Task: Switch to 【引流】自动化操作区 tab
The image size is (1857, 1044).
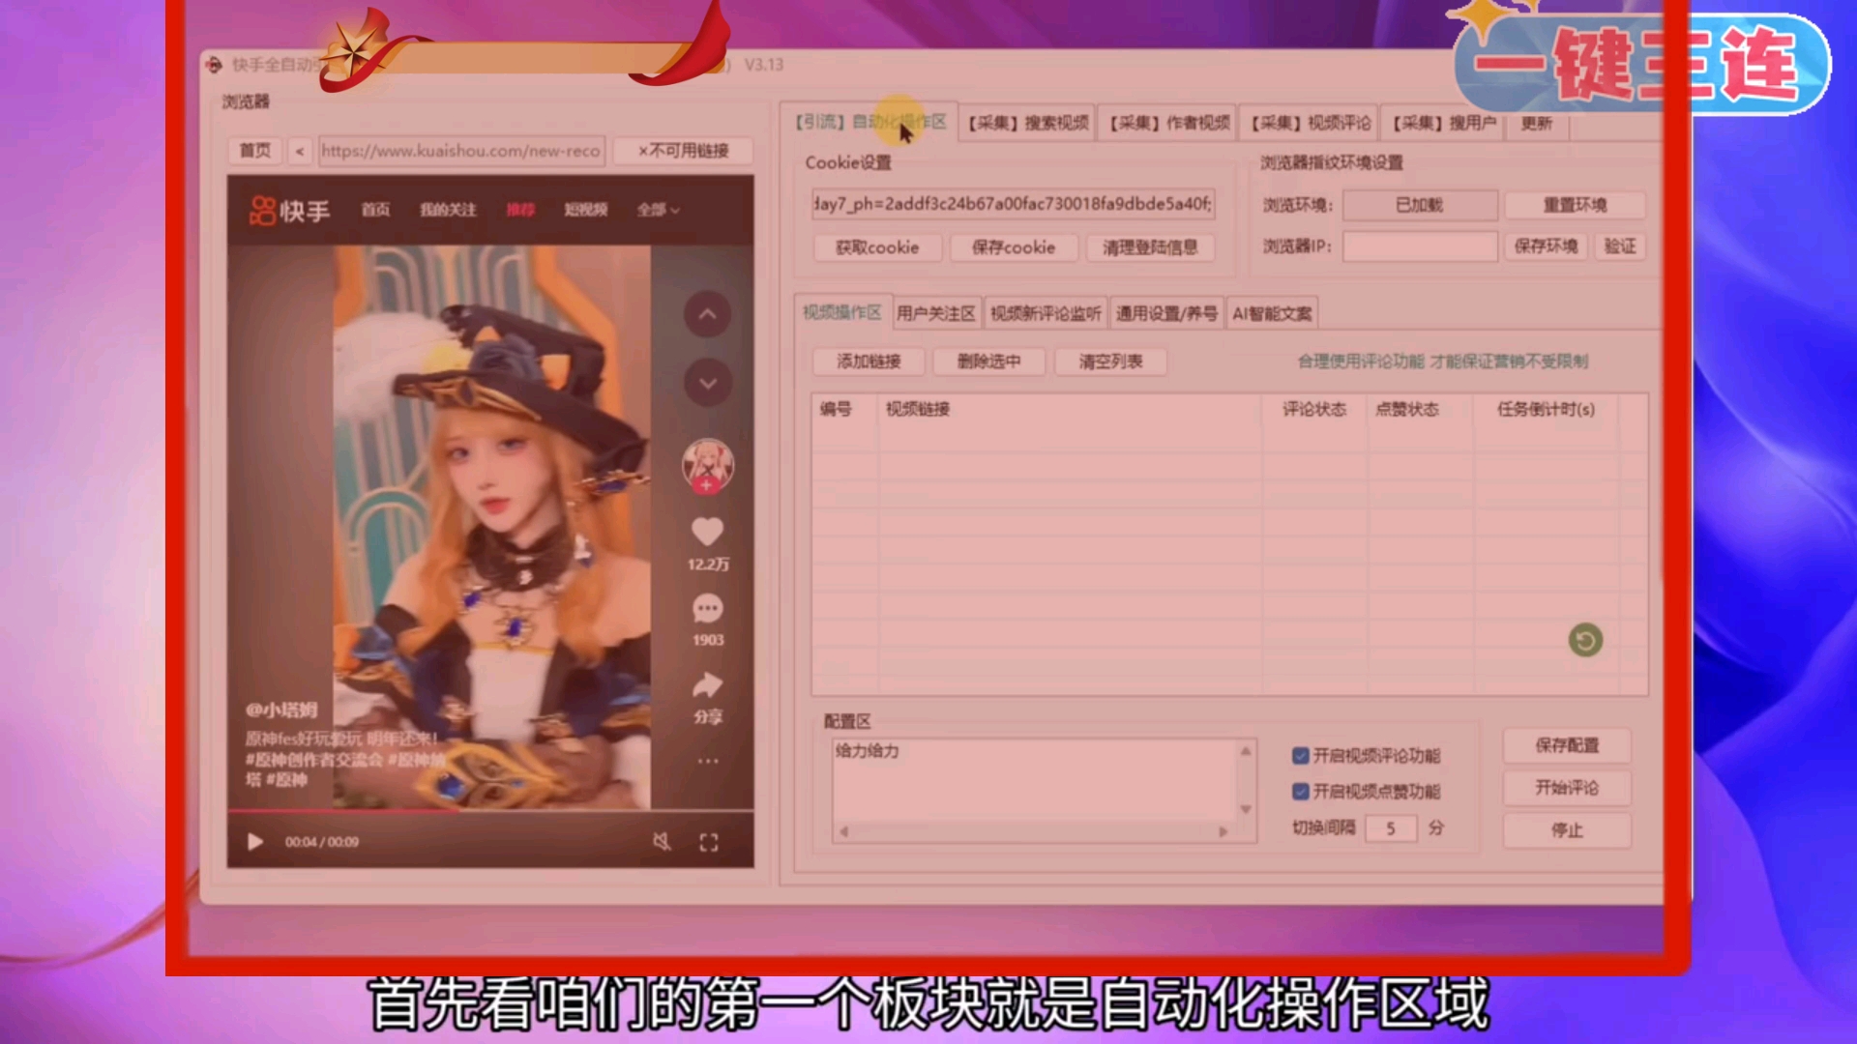Action: [x=870, y=122]
